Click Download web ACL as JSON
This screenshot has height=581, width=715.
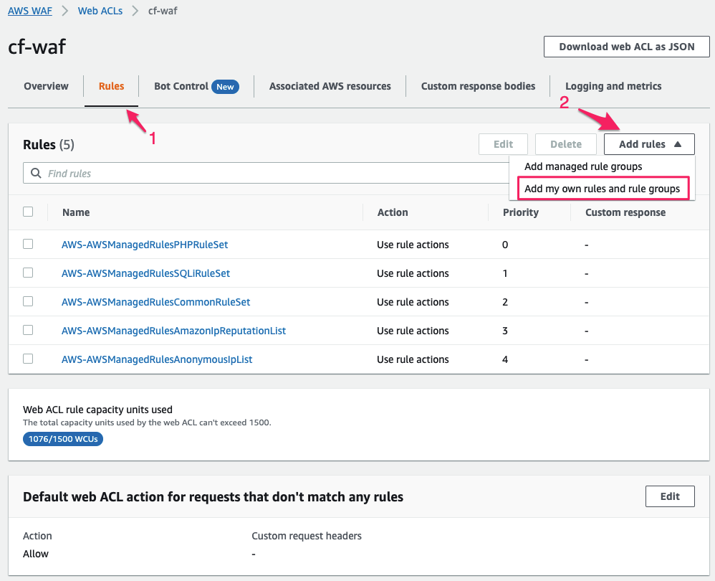tap(627, 47)
